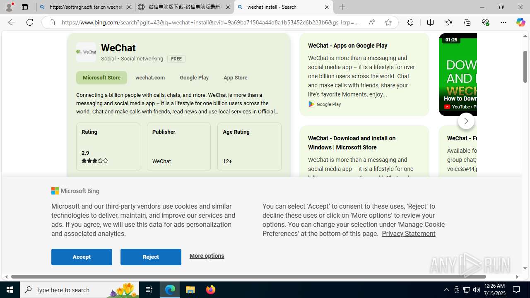Close the wechat install search tab
The height and width of the screenshot is (298, 530).
[x=327, y=7]
